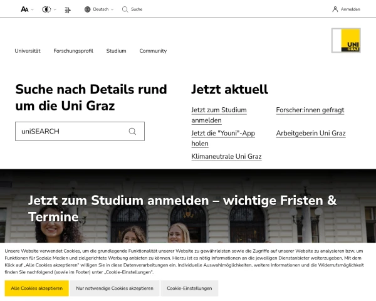
Task: Click the 'Jetzt aktuell' heading
Action: click(x=229, y=89)
